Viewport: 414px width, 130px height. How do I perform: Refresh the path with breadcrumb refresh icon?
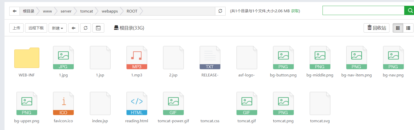[220, 11]
